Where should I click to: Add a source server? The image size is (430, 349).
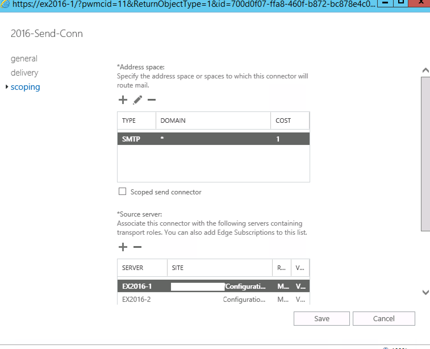(x=123, y=247)
